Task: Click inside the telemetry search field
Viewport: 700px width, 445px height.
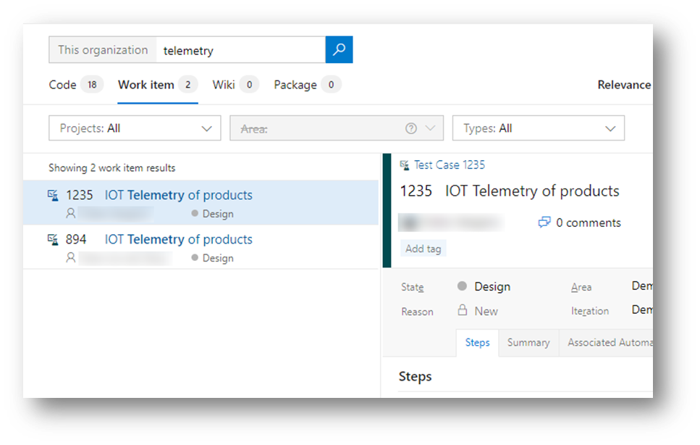Action: pos(239,50)
